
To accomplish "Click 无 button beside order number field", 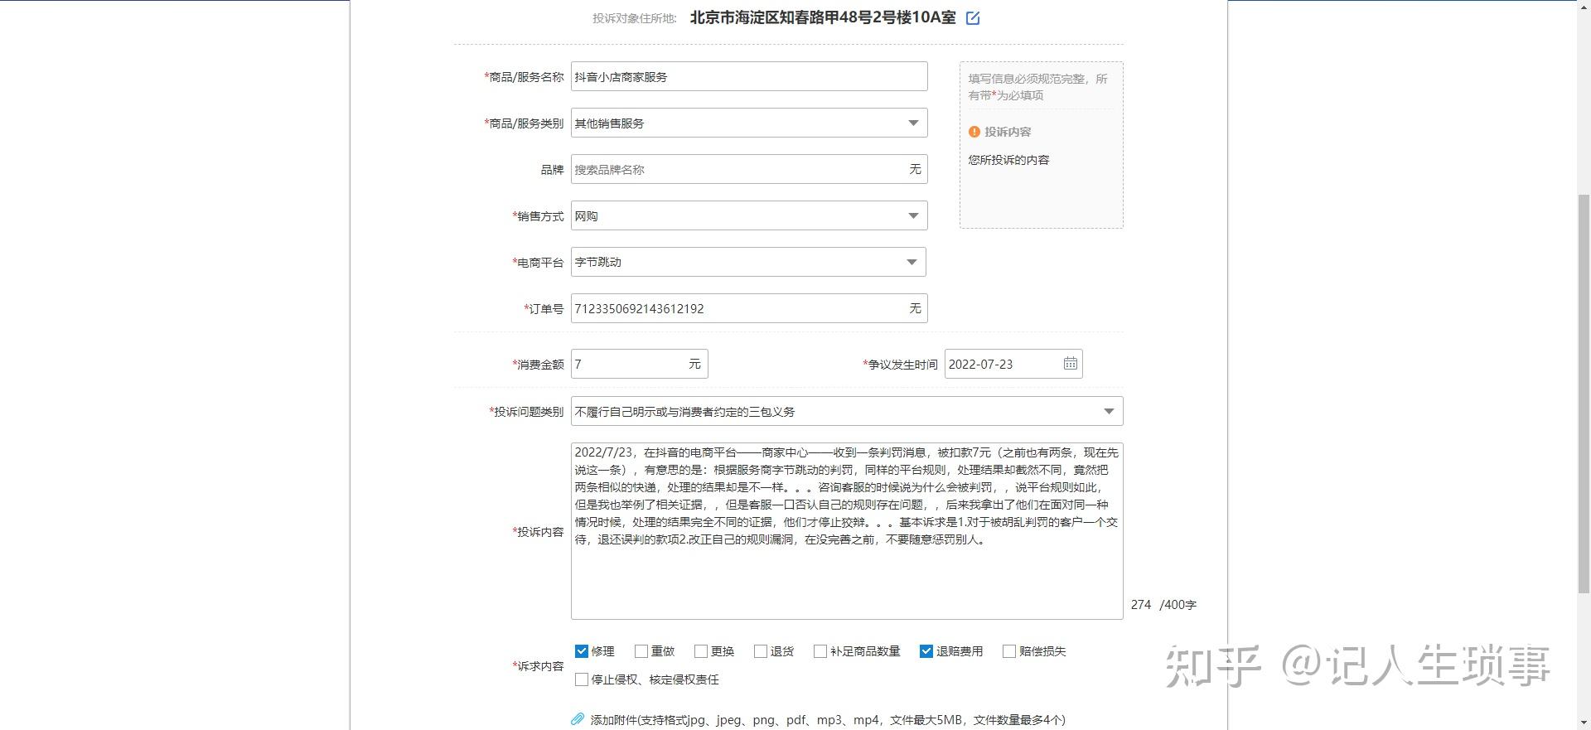I will click(x=915, y=308).
